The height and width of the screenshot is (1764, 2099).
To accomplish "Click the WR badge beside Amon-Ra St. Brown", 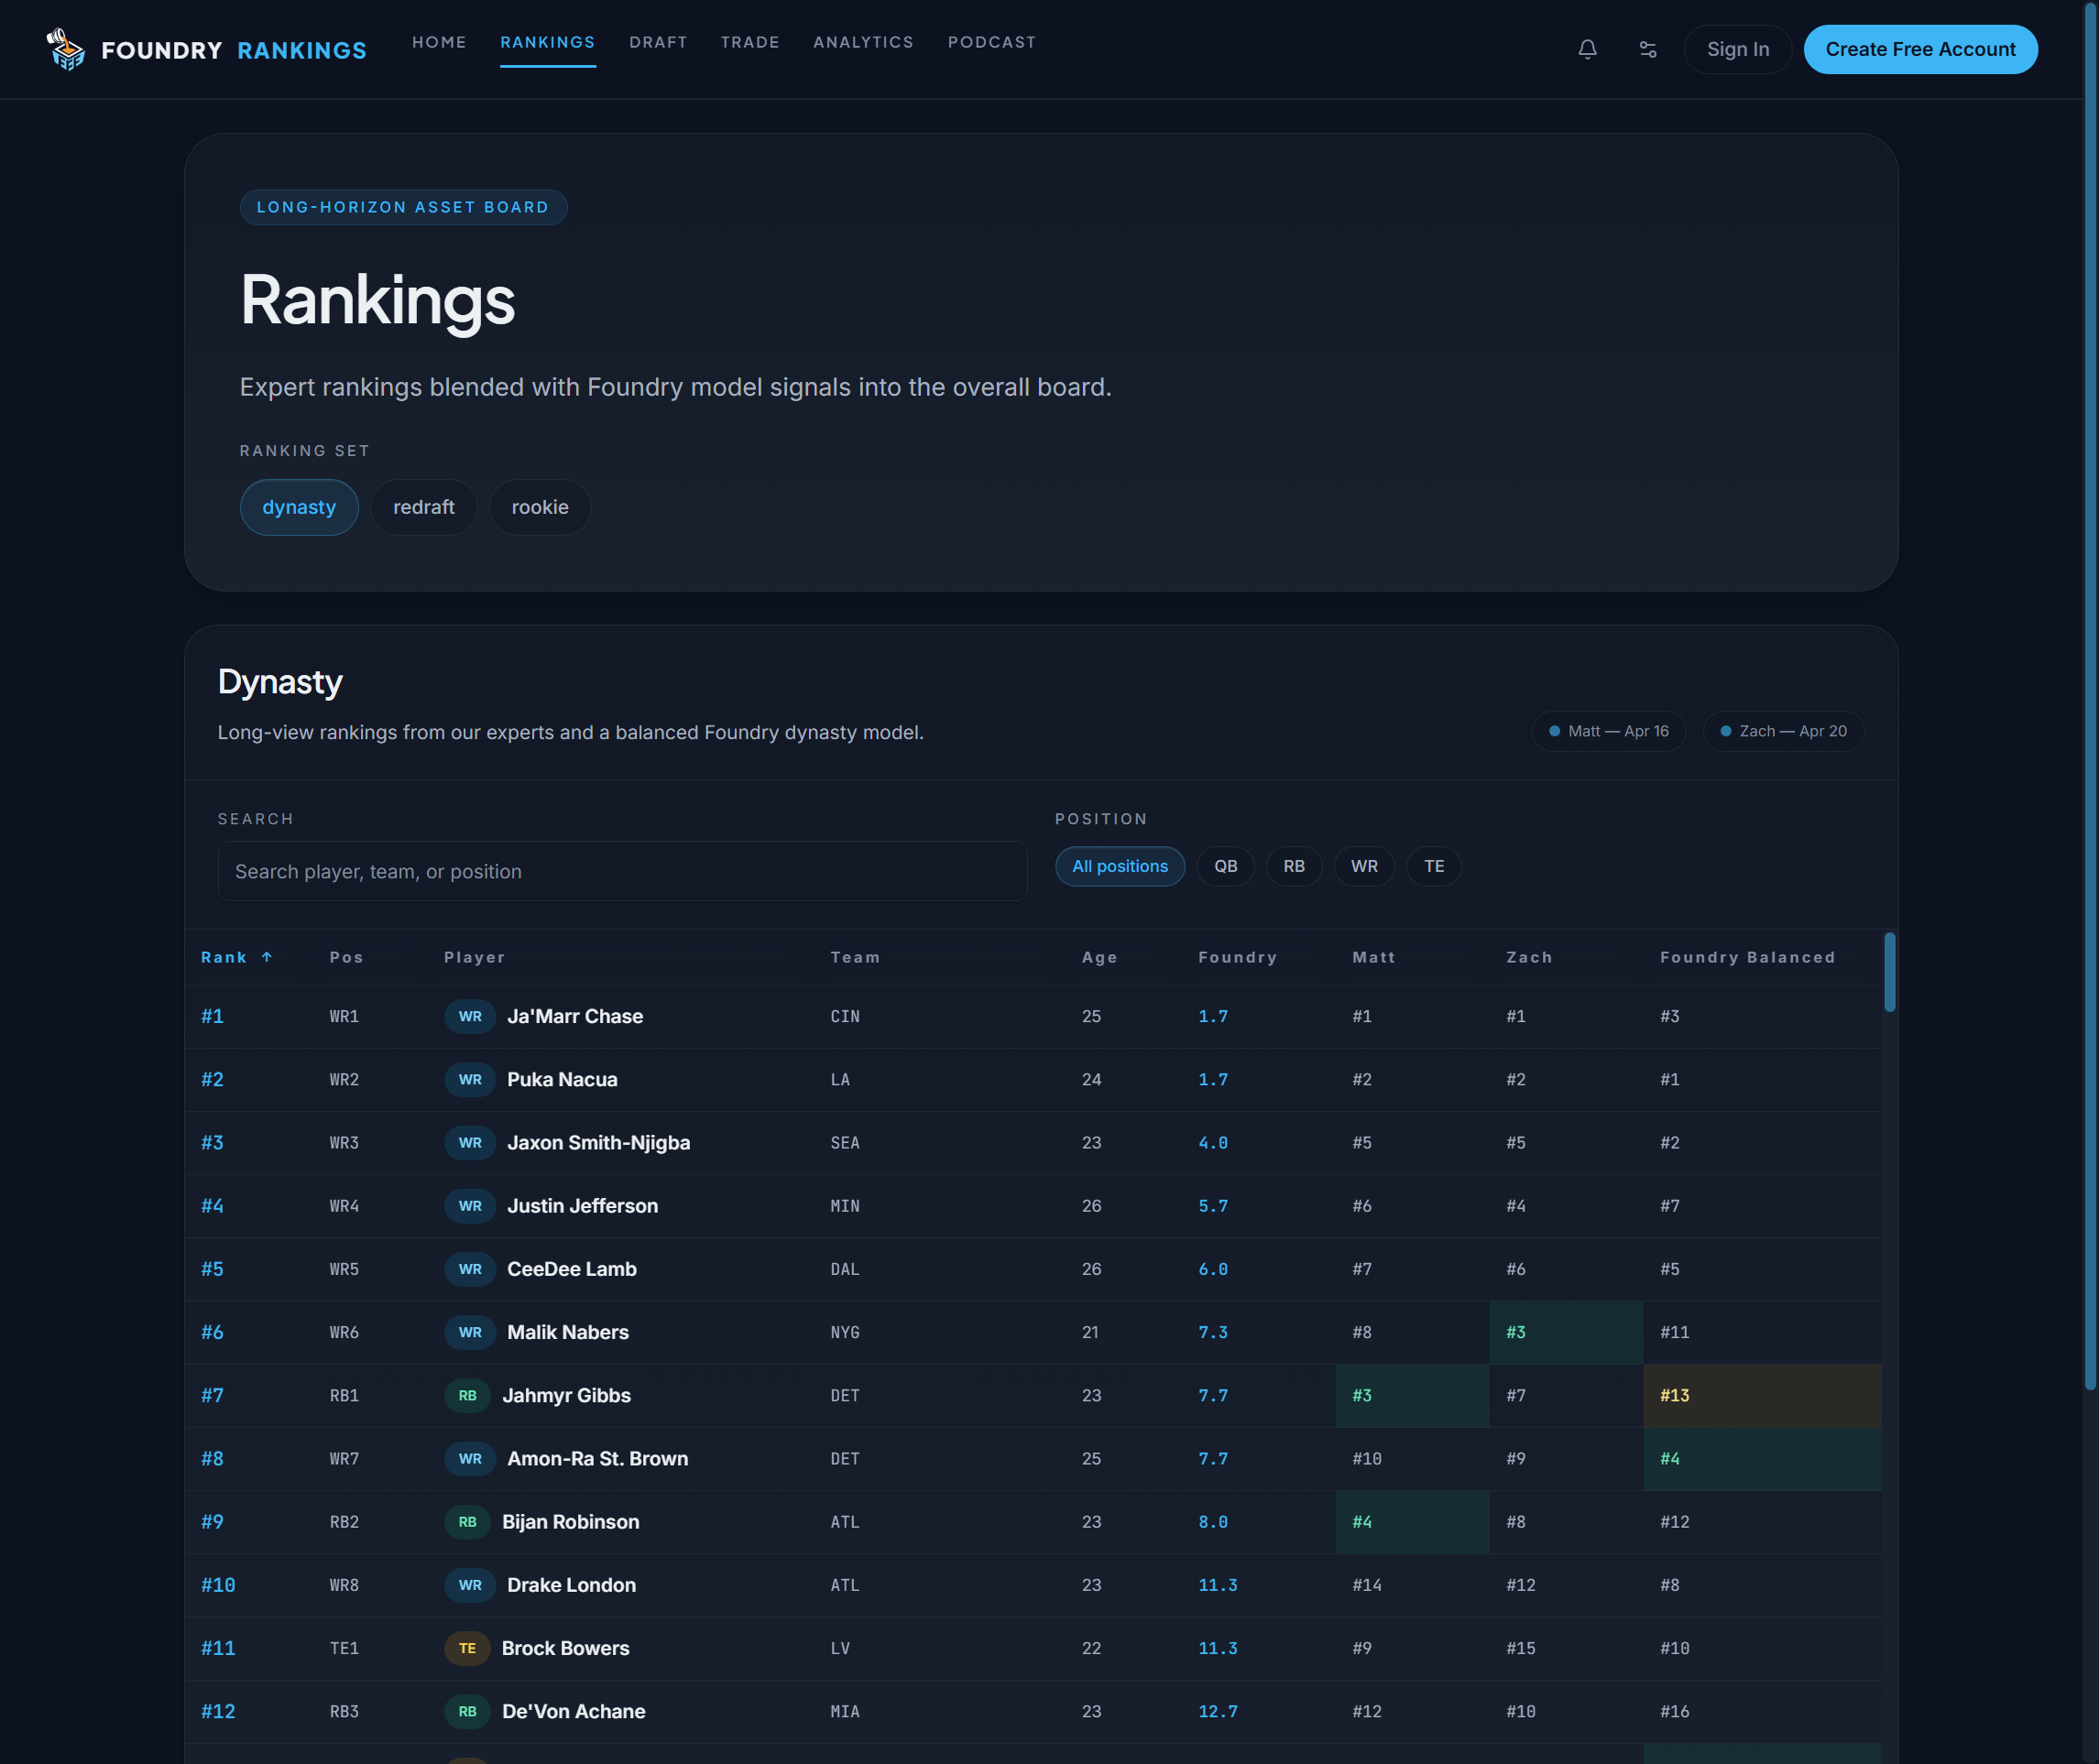I will 470,1459.
